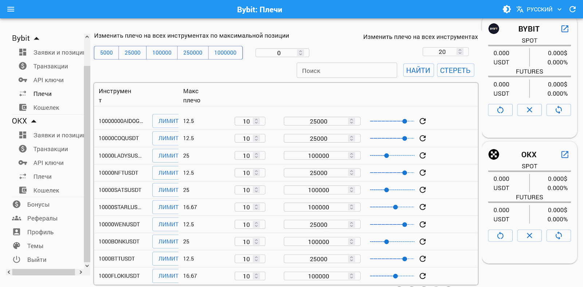Click the Выйти power icon
Image resolution: width=583 pixels, height=287 pixels.
(x=17, y=260)
